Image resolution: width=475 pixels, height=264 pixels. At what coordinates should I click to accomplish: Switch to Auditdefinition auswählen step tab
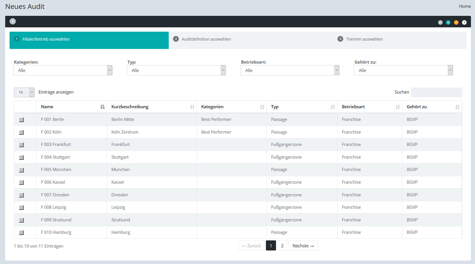(206, 39)
